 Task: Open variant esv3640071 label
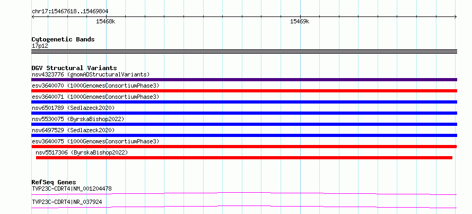click(x=95, y=97)
